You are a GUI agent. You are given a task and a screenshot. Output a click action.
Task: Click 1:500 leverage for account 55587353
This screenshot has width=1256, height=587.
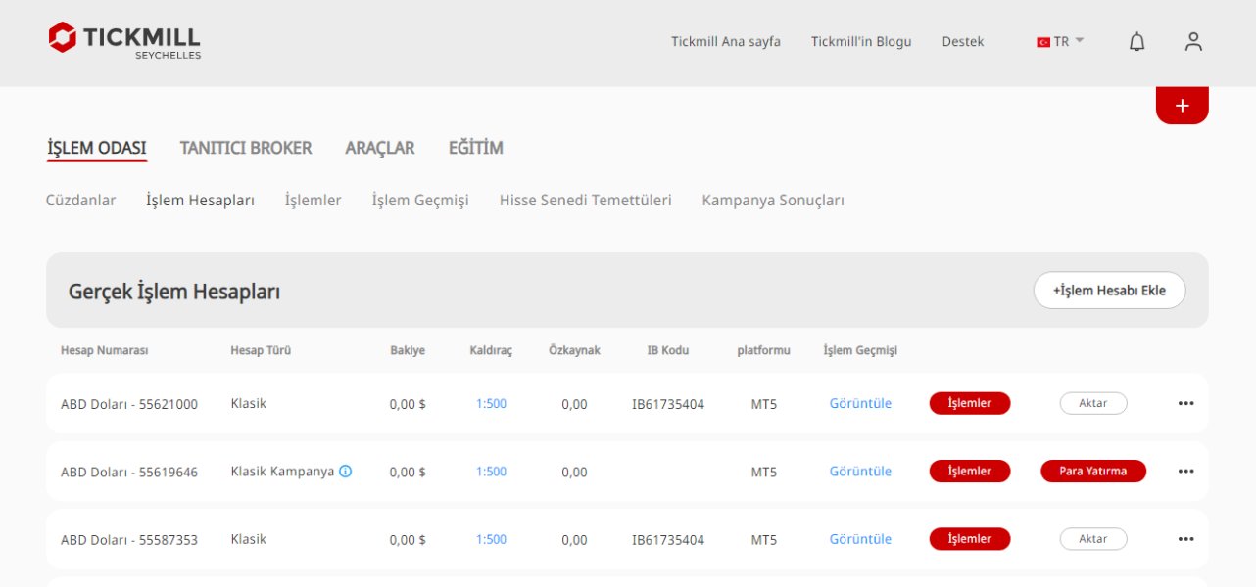(491, 539)
